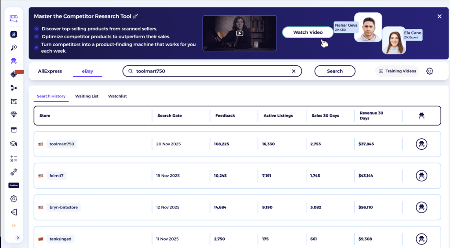This screenshot has width=450, height=248.
Task: Click the Search Date column header
Action: coord(170,115)
